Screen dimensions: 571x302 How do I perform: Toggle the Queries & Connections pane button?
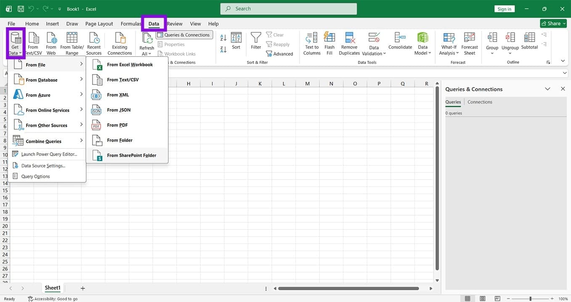[x=184, y=35]
